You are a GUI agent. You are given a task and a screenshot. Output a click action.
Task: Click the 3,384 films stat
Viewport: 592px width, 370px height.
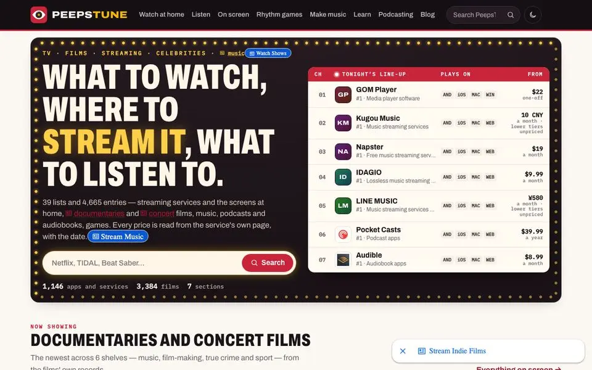point(158,287)
